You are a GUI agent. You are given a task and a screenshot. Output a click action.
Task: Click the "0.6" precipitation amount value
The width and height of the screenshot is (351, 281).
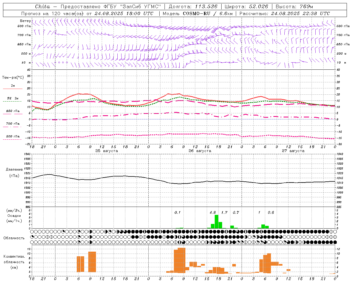pos(271,212)
